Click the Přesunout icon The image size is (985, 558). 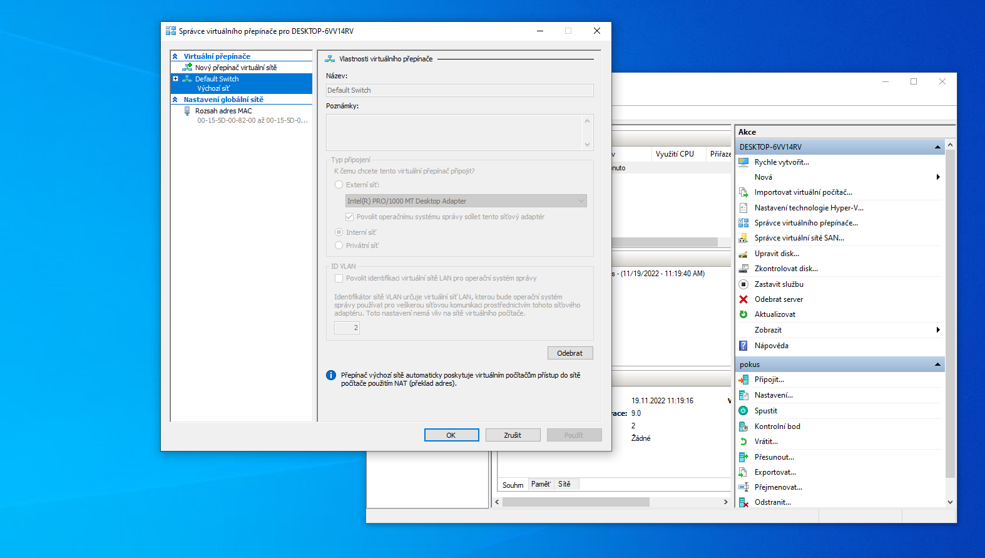pos(743,457)
